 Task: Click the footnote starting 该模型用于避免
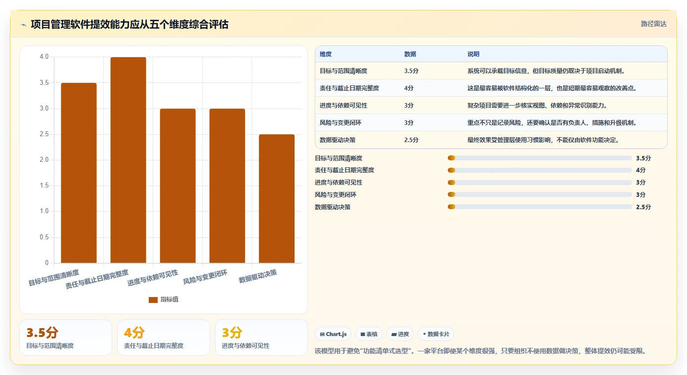click(480, 351)
